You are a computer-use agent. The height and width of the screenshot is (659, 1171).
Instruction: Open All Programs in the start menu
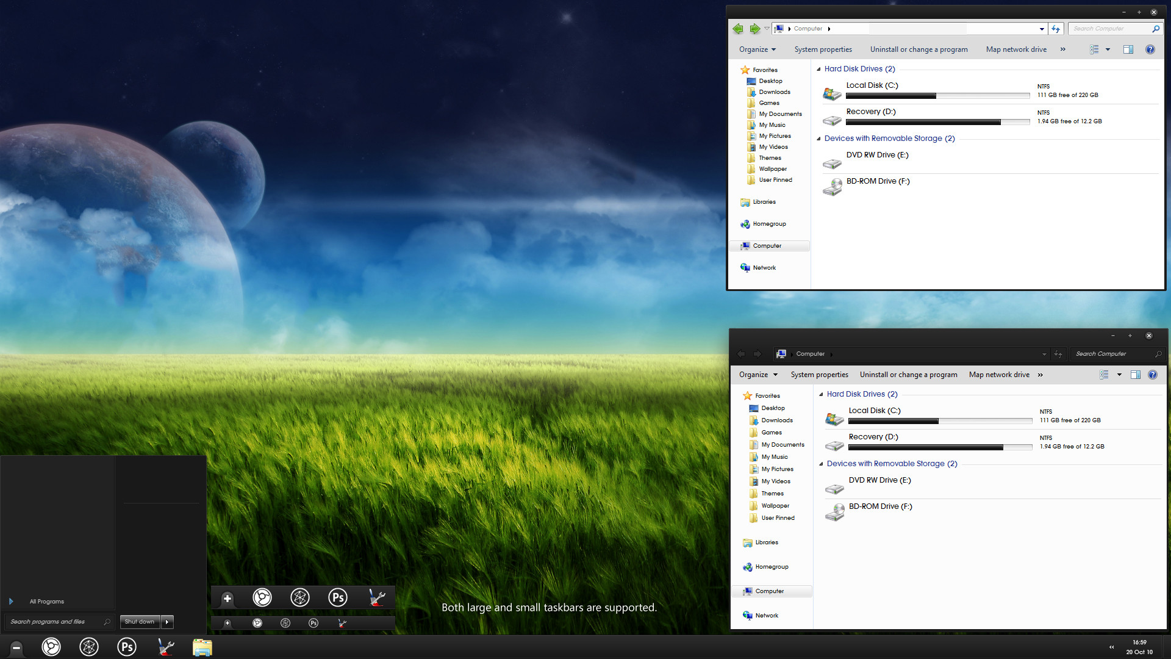[47, 602]
